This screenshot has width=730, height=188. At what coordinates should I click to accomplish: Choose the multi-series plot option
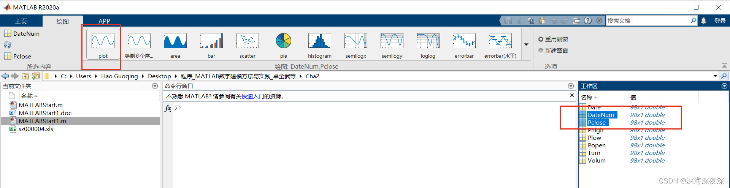[x=139, y=44]
